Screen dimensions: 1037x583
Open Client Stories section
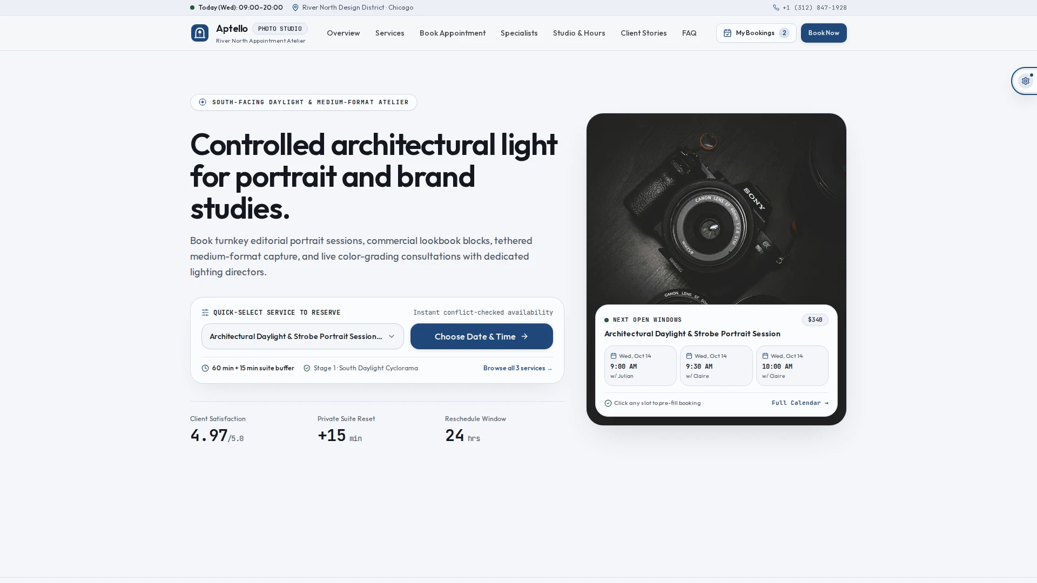[x=644, y=33]
